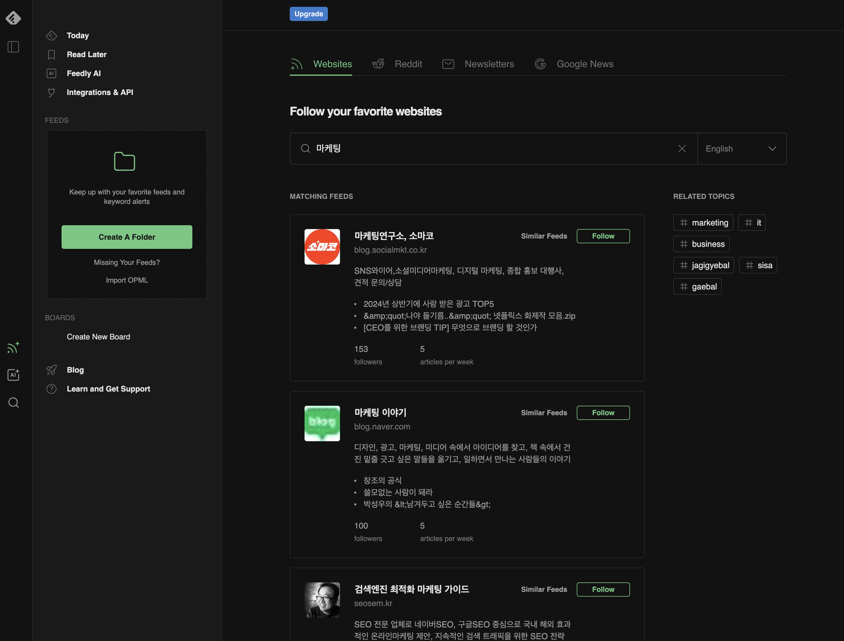Click the Reddit alien icon
844x641 pixels.
tap(378, 64)
